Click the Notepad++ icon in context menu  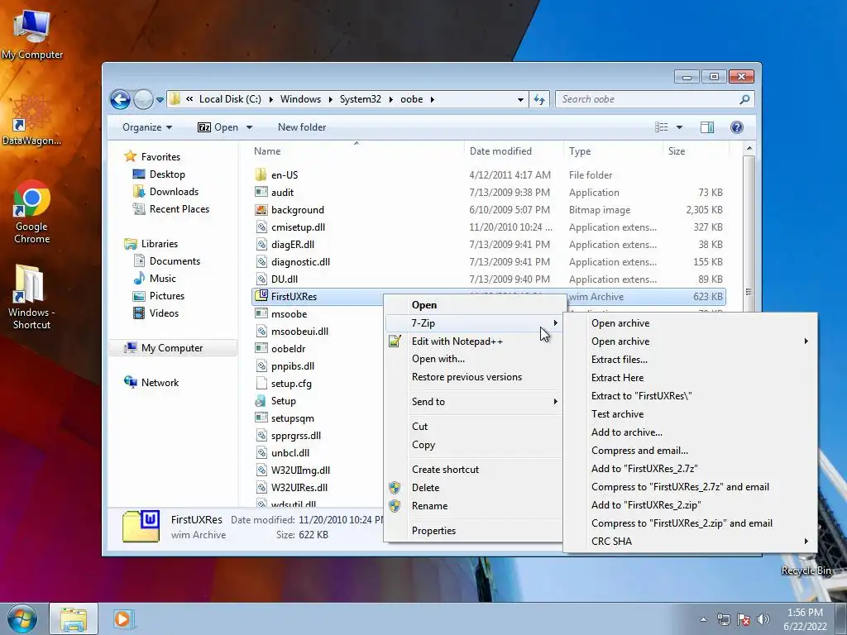point(395,341)
